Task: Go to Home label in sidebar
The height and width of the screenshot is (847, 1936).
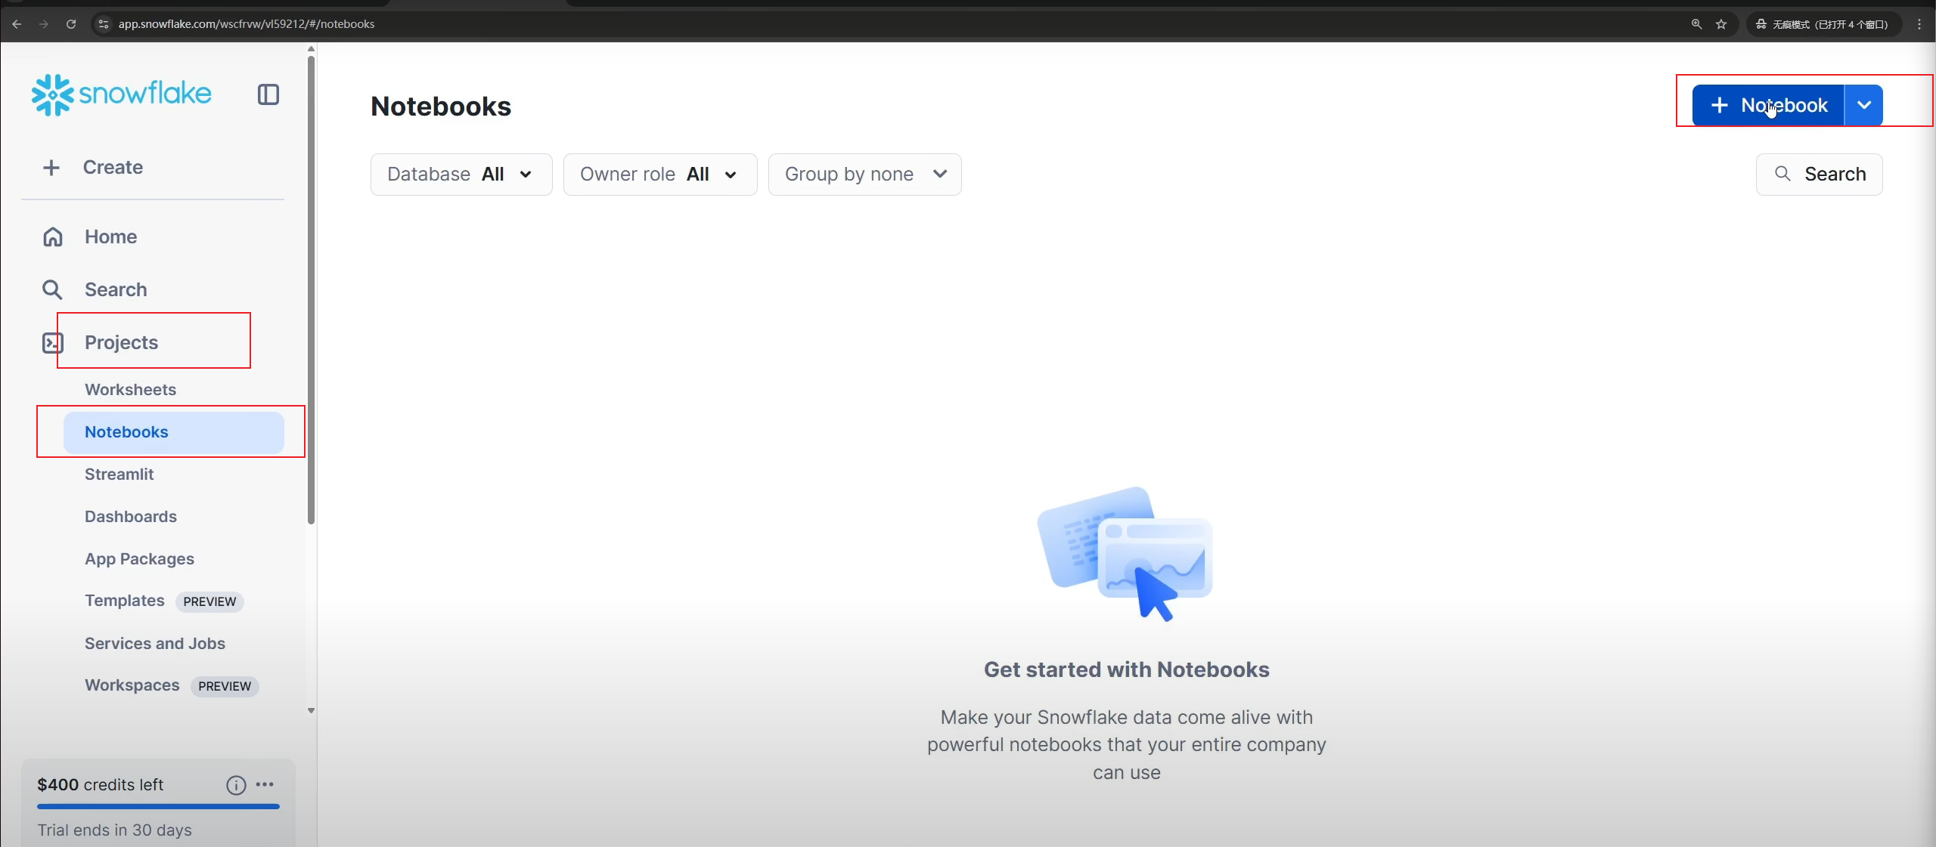Action: pyautogui.click(x=110, y=236)
